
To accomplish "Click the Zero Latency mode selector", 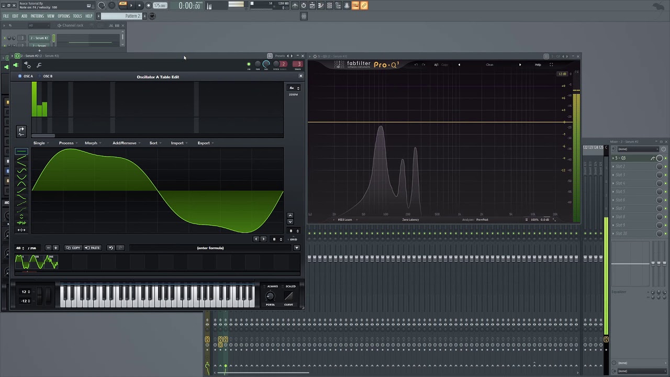I will pyautogui.click(x=410, y=220).
